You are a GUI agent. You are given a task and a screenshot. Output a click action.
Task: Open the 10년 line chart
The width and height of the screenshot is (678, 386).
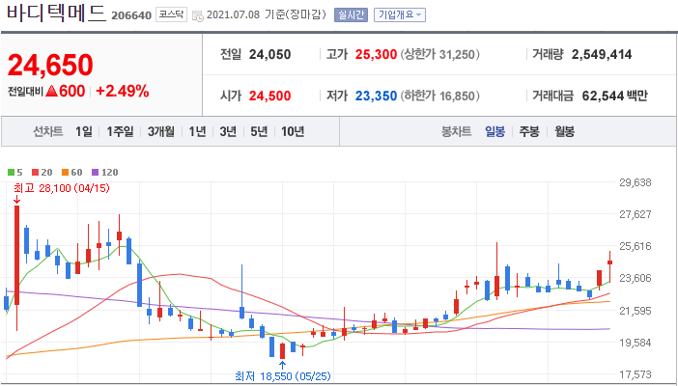293,131
